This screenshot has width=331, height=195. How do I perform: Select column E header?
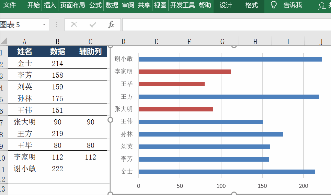pos(156,42)
